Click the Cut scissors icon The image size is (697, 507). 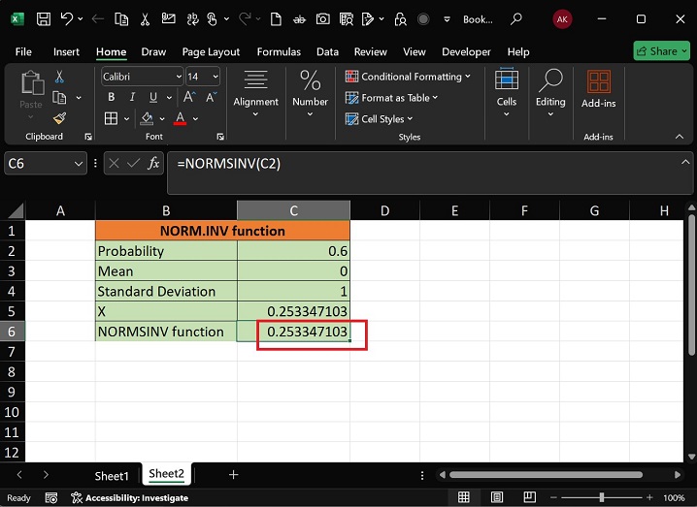click(59, 77)
